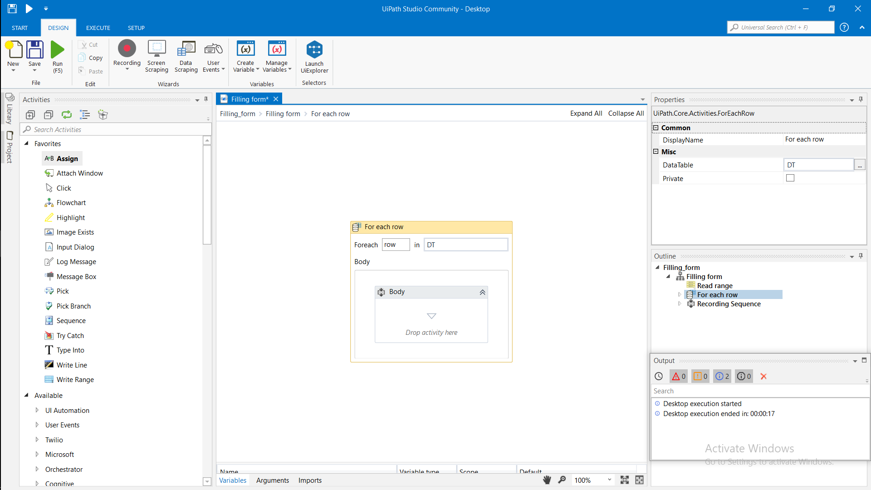871x490 pixels.
Task: Open the 100% zoom level control
Action: click(x=593, y=480)
